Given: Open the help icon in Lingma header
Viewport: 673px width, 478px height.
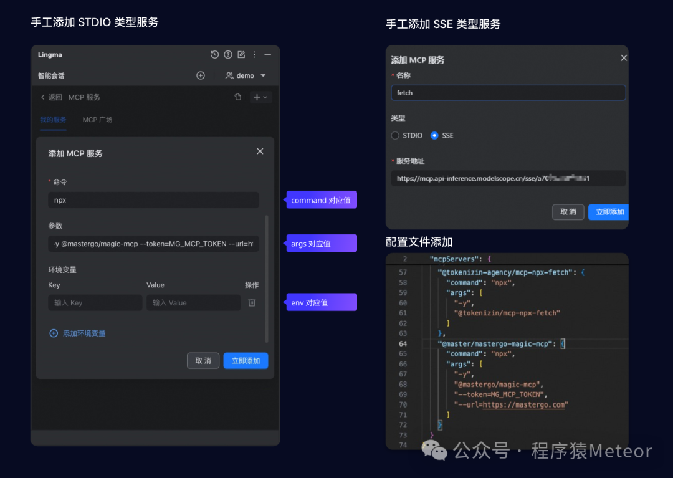Looking at the screenshot, I should click(228, 54).
